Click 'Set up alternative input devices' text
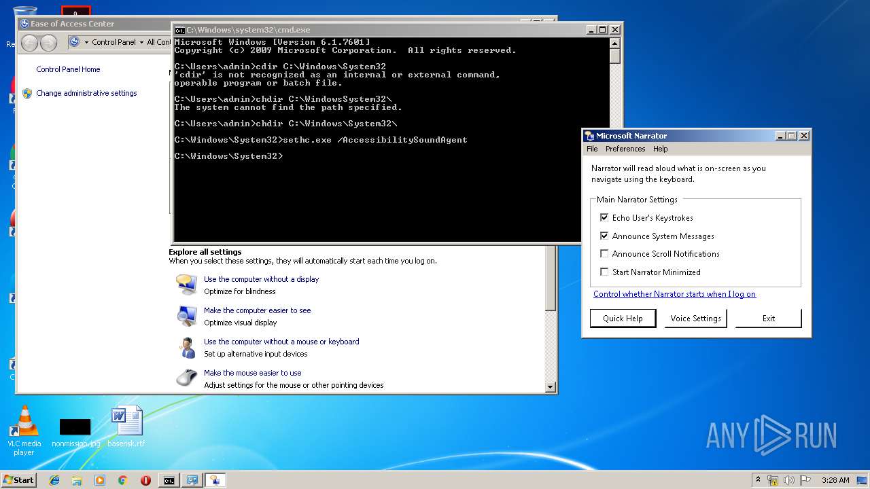Screen dimensions: 870x489 click(x=256, y=354)
